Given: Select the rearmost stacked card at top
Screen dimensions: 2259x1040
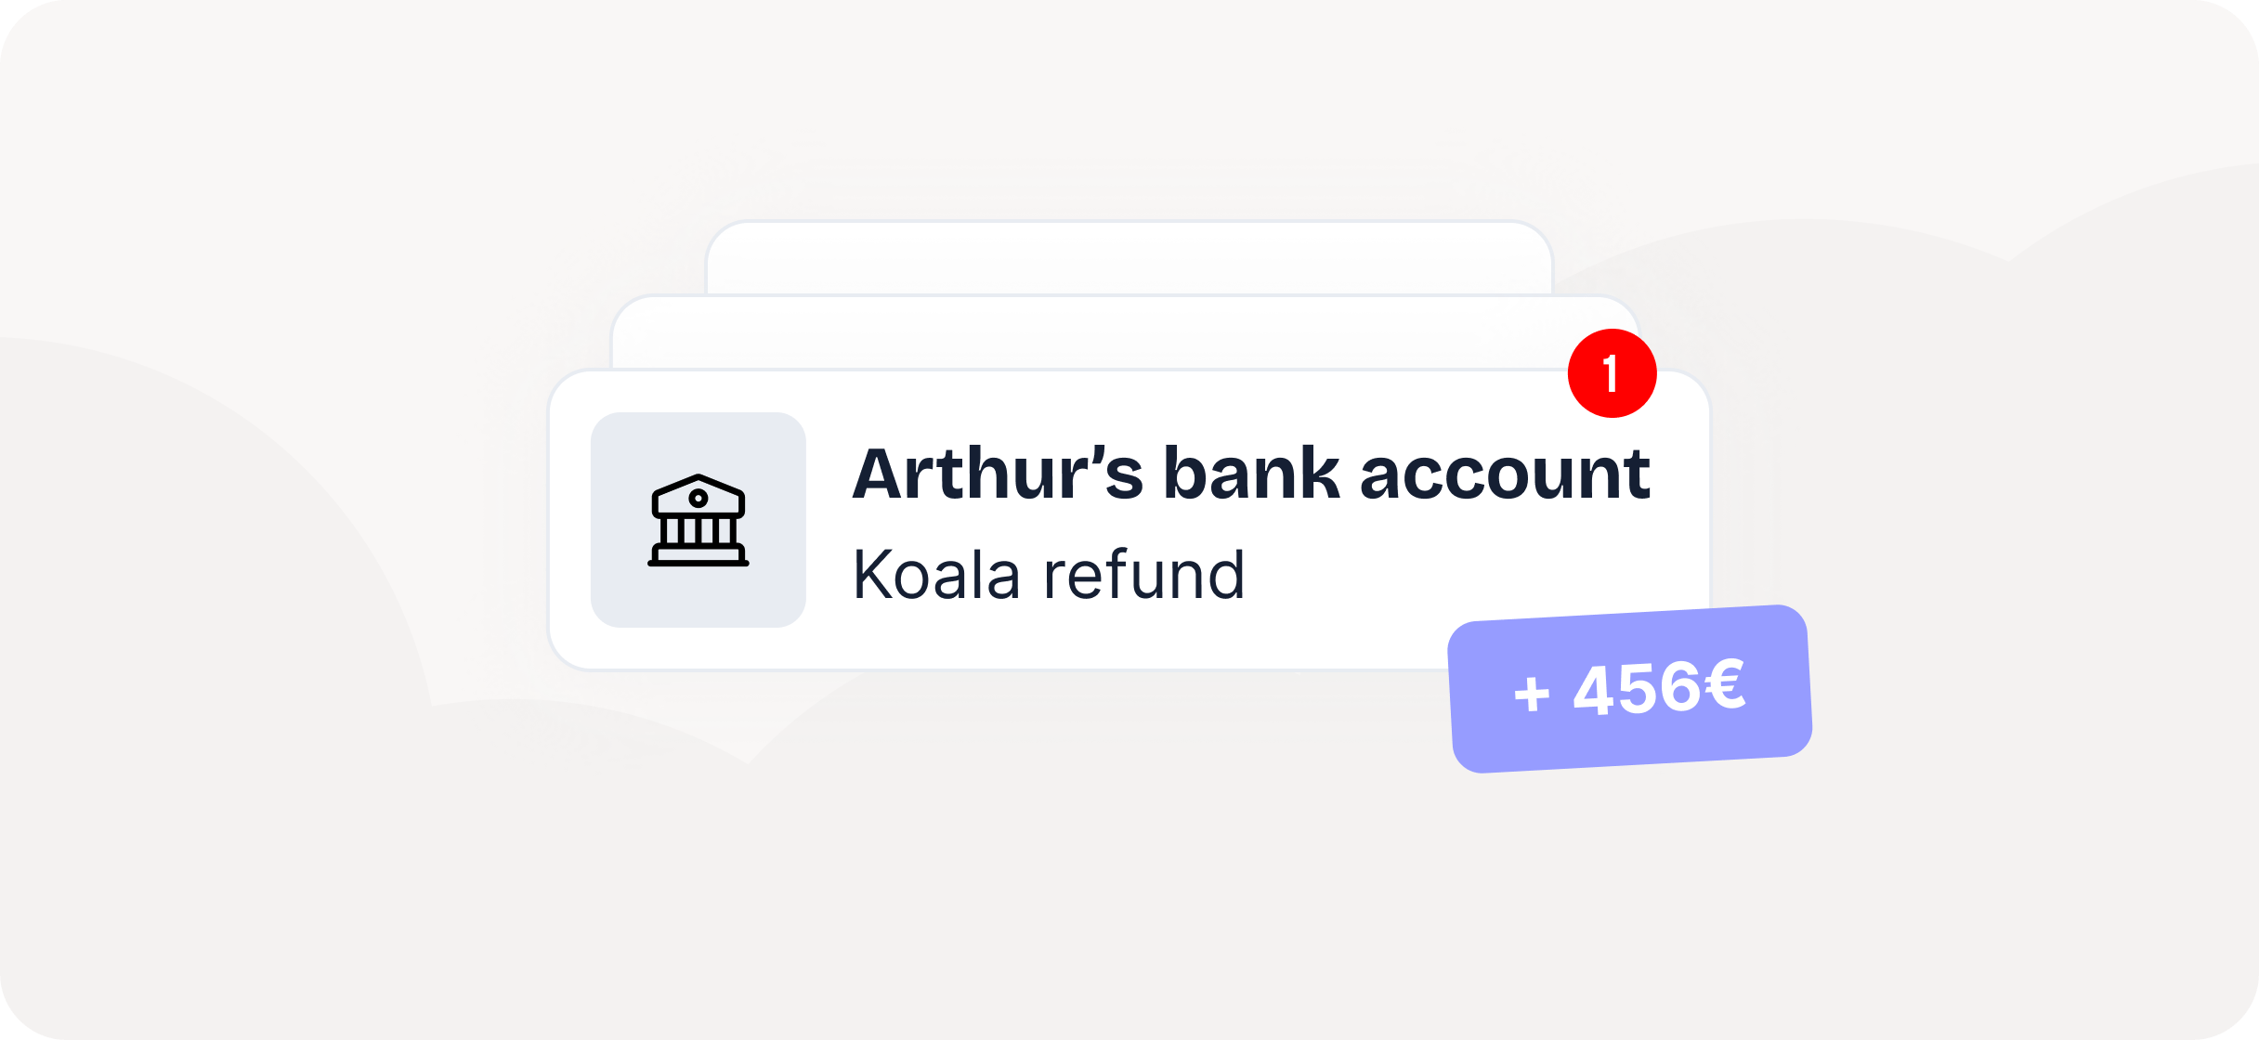Looking at the screenshot, I should (1129, 258).
